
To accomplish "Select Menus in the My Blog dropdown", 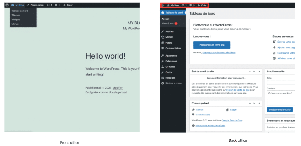I will point(15,24).
